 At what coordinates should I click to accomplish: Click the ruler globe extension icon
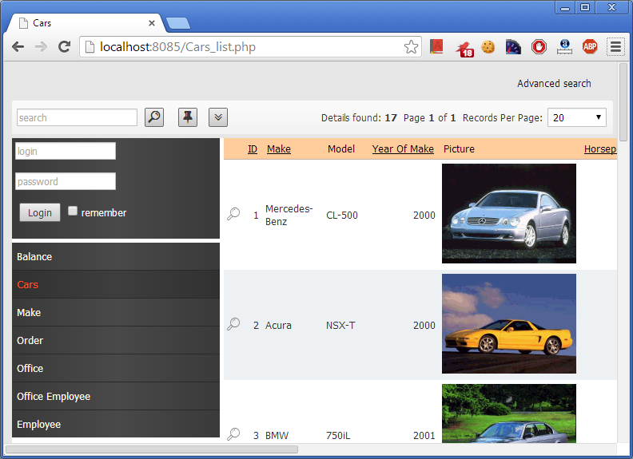tap(564, 47)
